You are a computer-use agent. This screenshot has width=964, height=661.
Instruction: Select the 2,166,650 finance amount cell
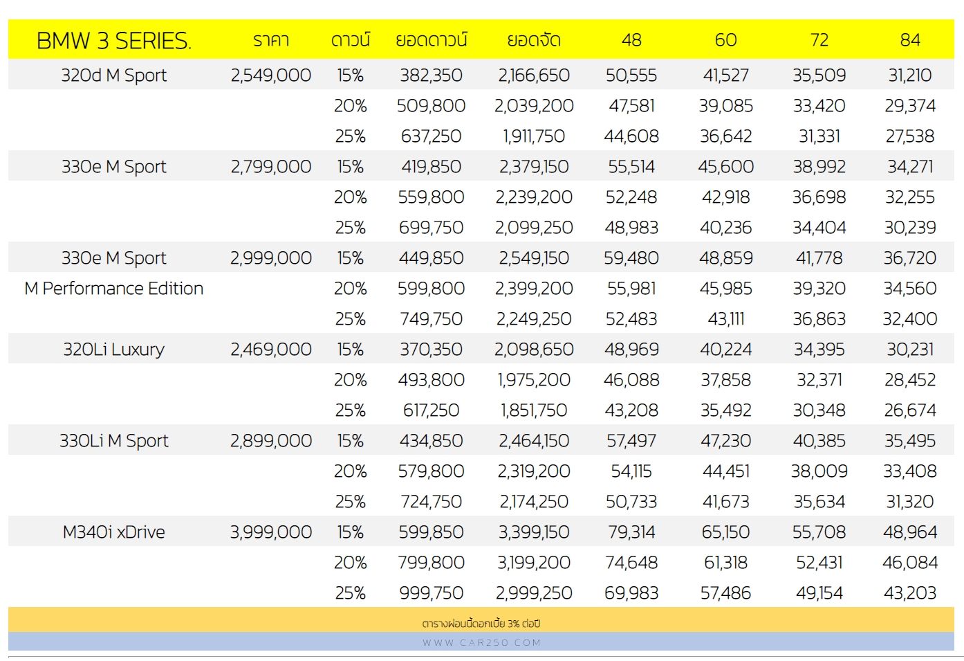[534, 75]
